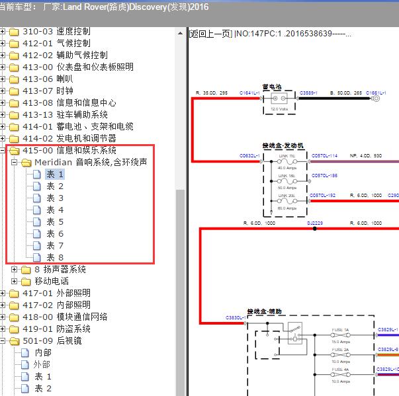Click connector label C0632L-1 in diagram
399x396 pixels.
point(249,155)
